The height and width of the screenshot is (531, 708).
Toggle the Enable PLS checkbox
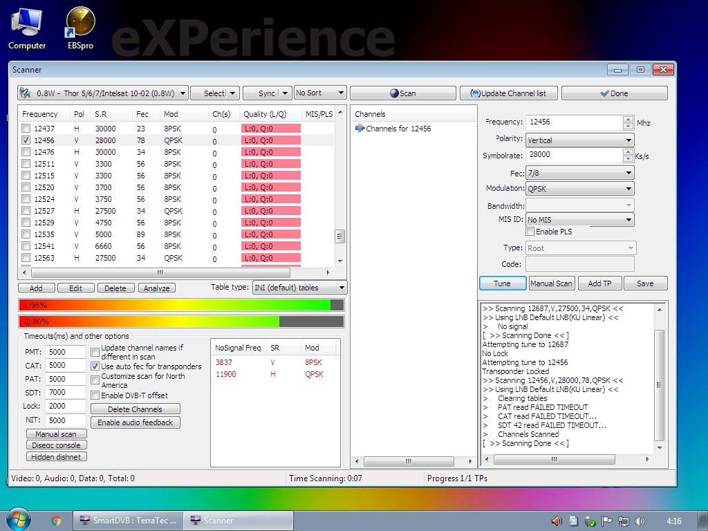(530, 231)
